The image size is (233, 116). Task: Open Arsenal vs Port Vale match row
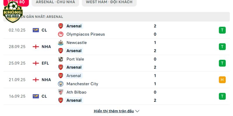point(116,63)
